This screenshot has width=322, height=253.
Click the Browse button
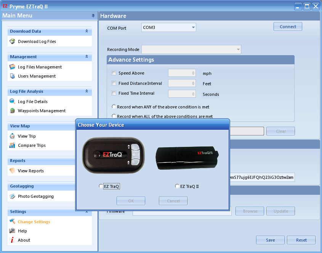(250, 211)
